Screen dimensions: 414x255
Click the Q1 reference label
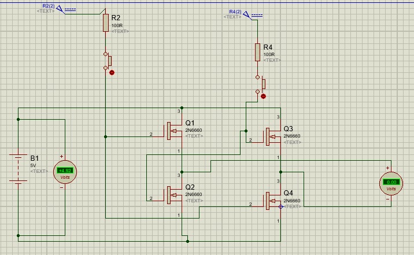tap(190, 123)
